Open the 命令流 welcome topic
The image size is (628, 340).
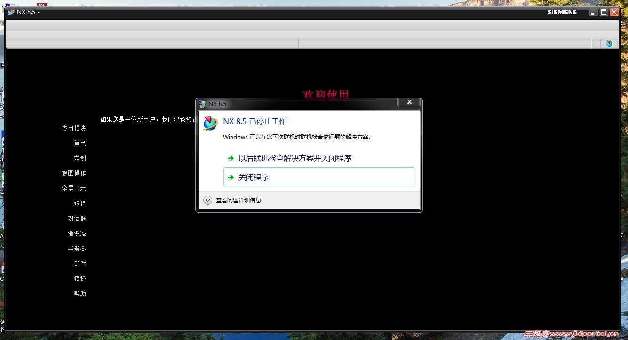[77, 233]
